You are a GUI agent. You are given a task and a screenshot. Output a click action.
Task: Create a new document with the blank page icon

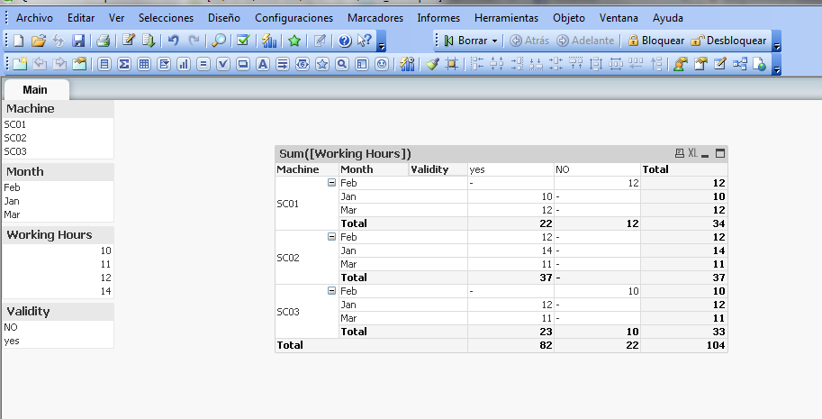click(18, 41)
